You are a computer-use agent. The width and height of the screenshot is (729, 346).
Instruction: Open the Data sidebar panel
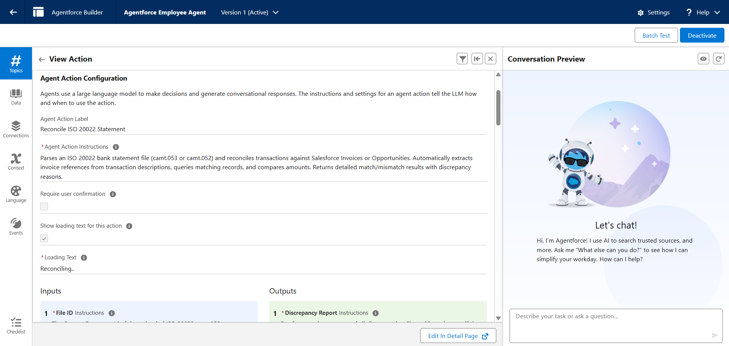point(16,97)
